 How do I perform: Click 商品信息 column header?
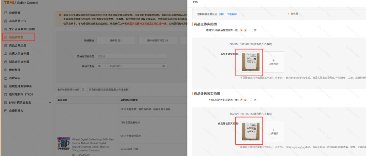click(63, 100)
